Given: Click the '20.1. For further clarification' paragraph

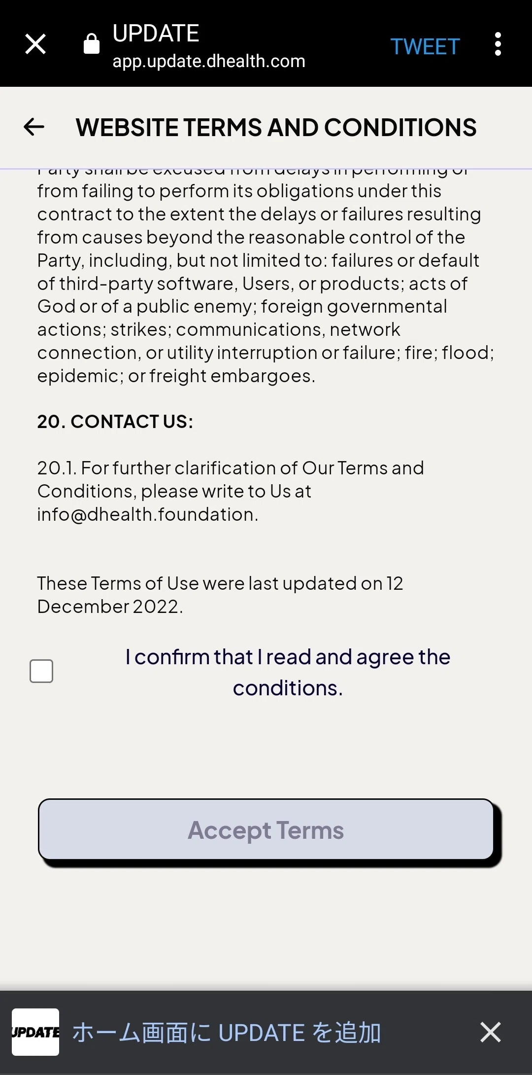Looking at the screenshot, I should 231,491.
